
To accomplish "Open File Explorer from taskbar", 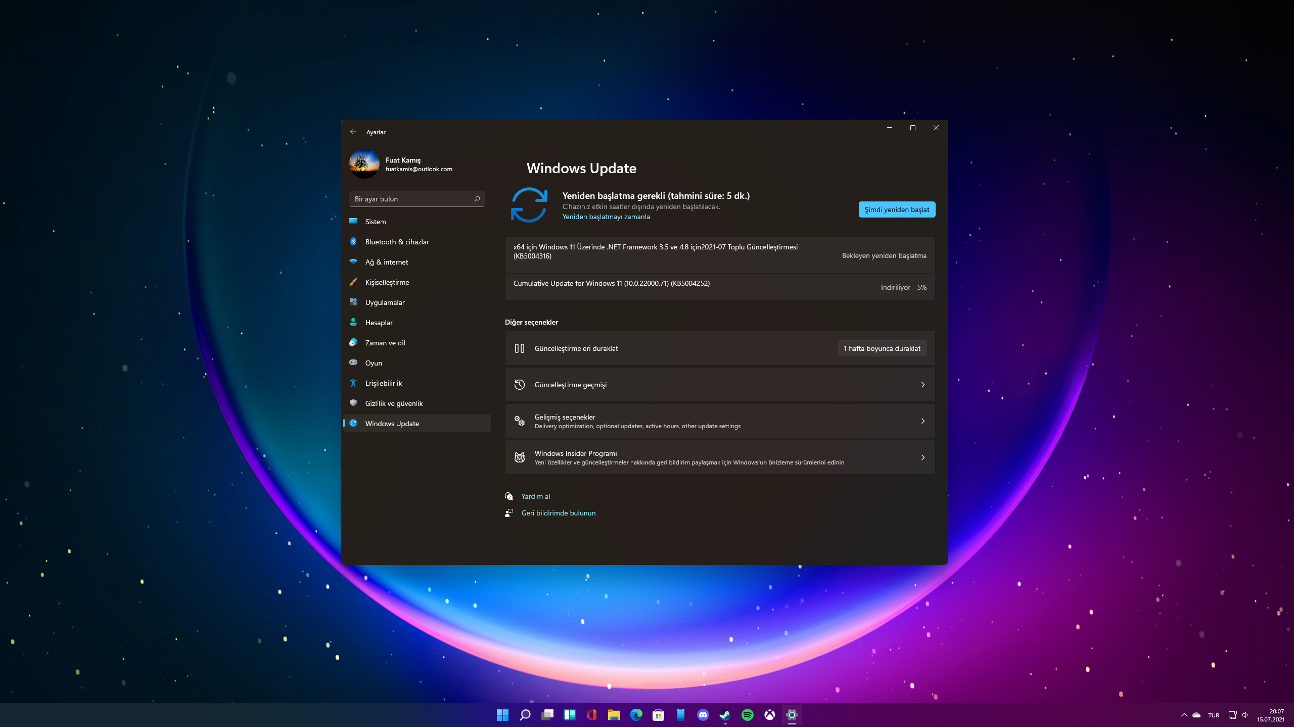I will [x=614, y=715].
